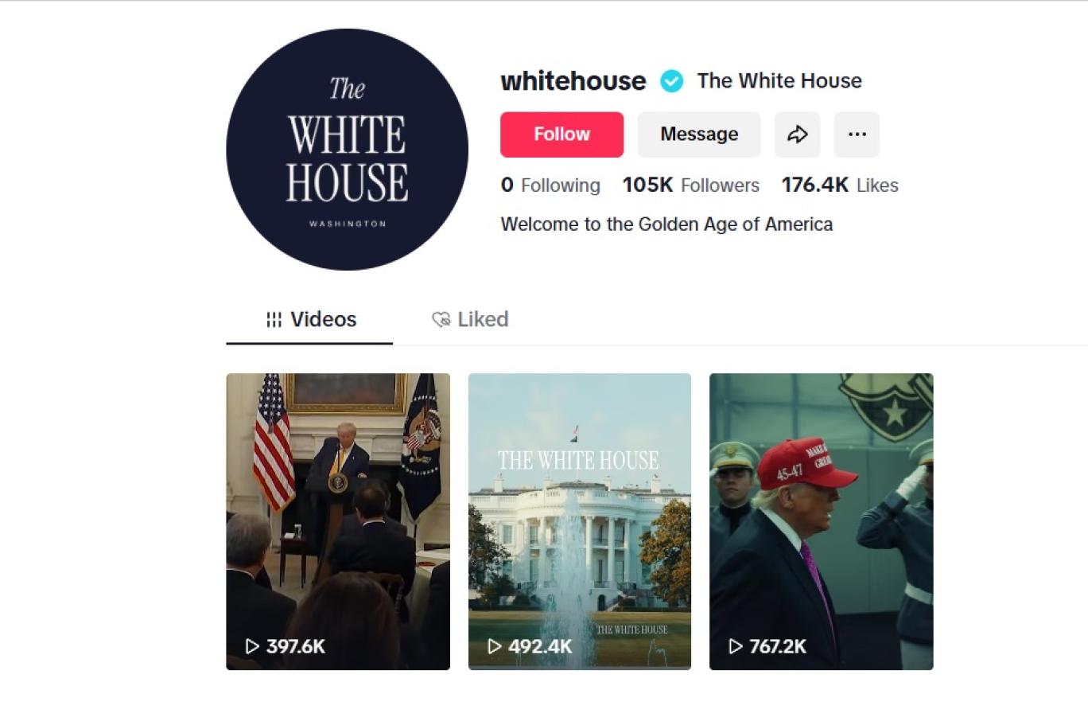Screen dimensions: 1088x725
Task: Click the play icon on 397.6K video
Action: (252, 646)
